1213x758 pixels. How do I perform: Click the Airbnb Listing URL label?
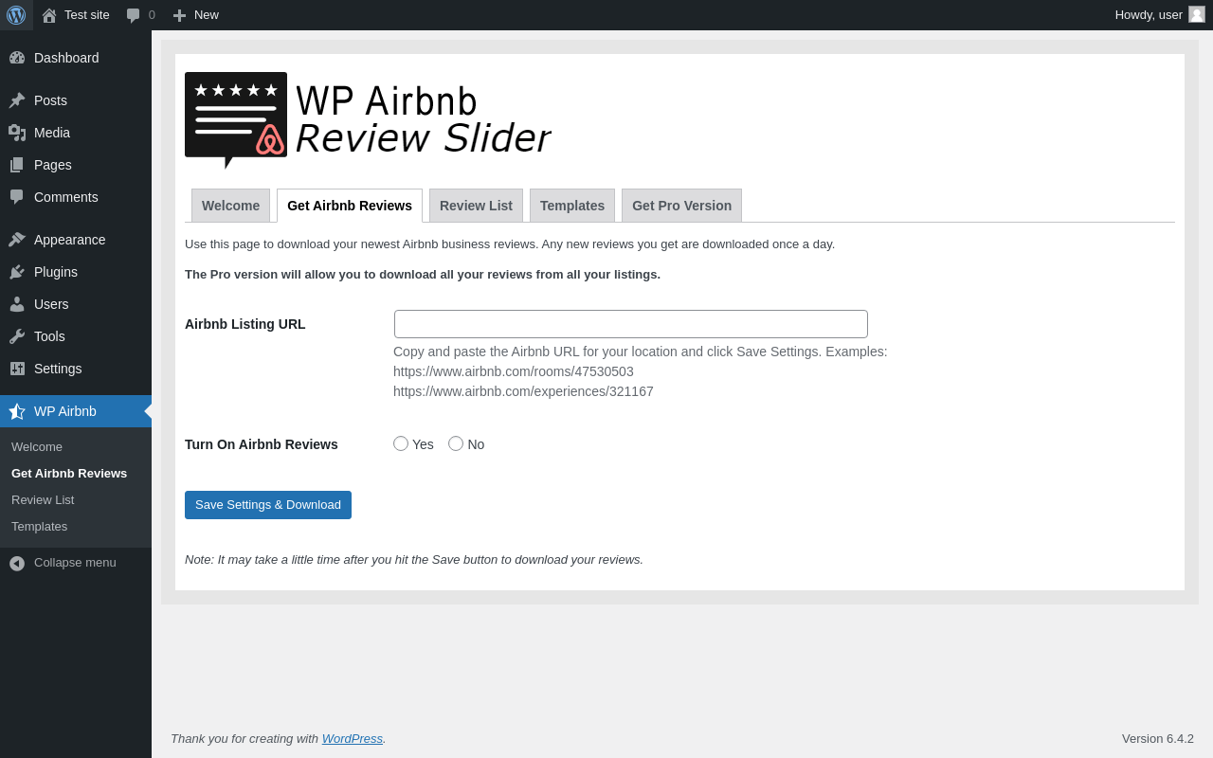click(245, 324)
